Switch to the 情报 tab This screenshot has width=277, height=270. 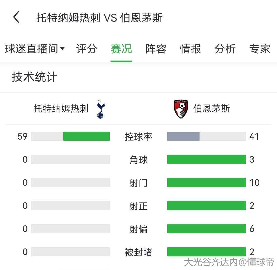(191, 49)
